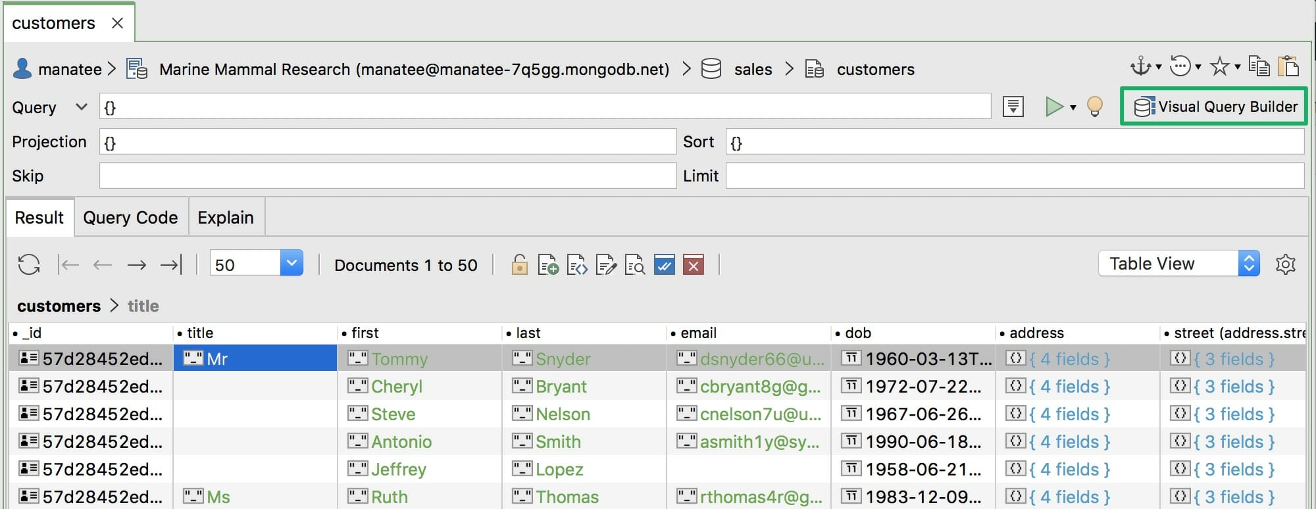1316x509 pixels.
Task: Refresh the result documents
Action: pyautogui.click(x=29, y=265)
